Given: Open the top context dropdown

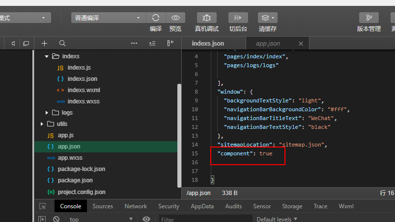Looking at the screenshot, I should [x=101, y=219].
